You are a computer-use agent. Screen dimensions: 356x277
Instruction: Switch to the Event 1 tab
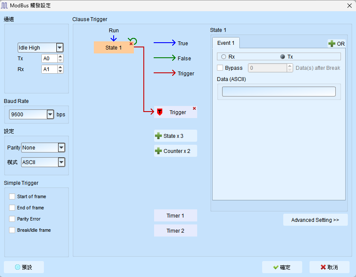[226, 43]
